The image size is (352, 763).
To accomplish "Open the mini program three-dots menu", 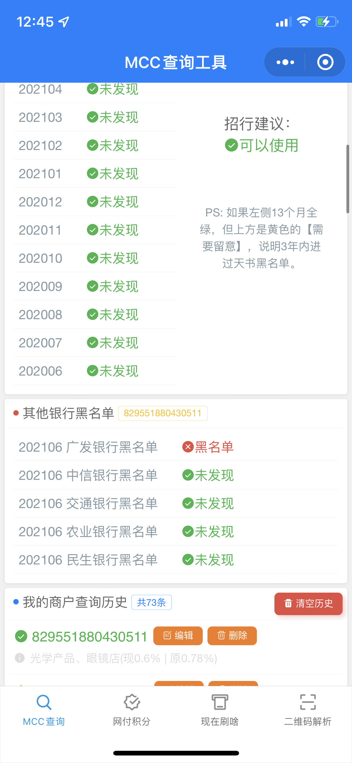I will 285,62.
